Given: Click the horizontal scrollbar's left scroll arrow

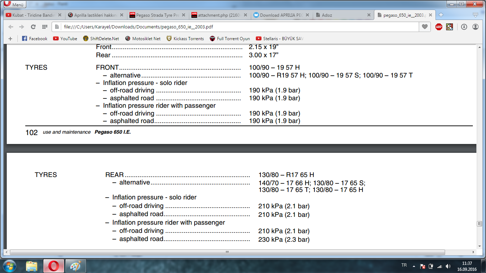Looking at the screenshot, I should (x=7, y=252).
